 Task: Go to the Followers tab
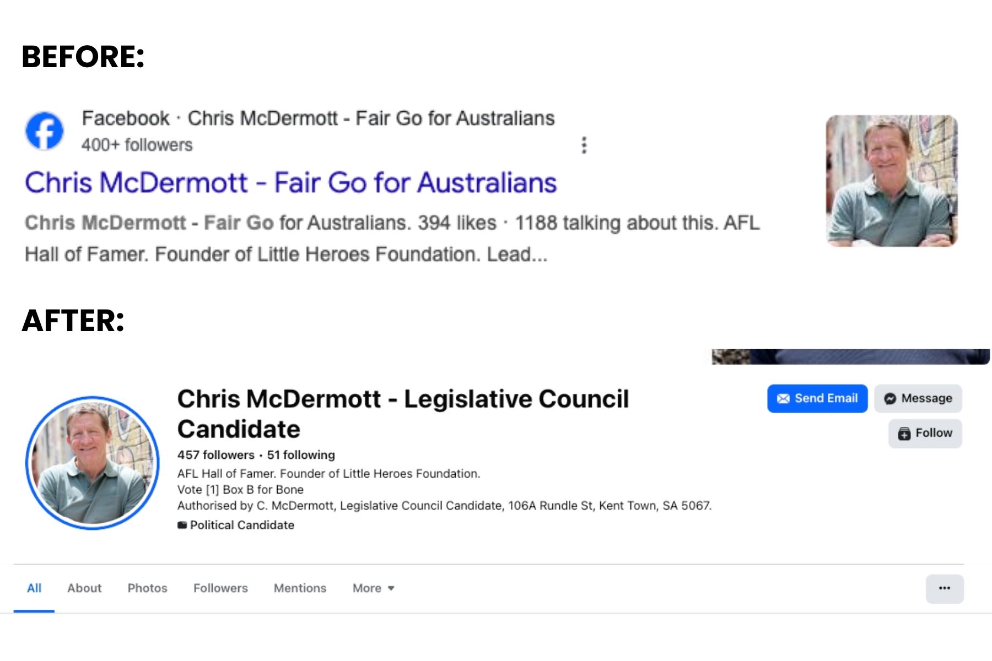[x=220, y=588]
